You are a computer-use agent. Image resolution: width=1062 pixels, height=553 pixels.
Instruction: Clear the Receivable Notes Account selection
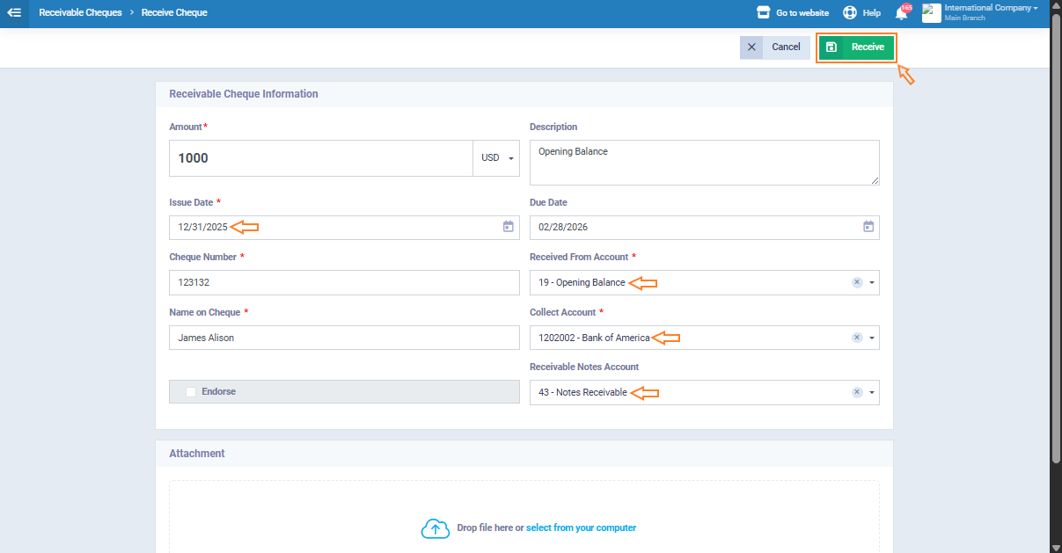tap(856, 392)
